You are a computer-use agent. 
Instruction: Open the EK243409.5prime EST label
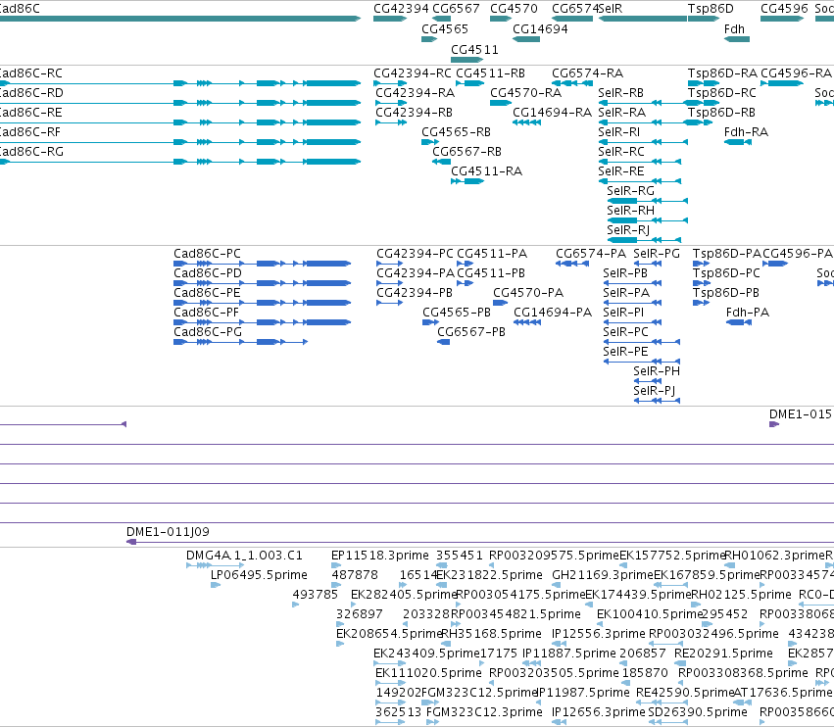(x=426, y=654)
